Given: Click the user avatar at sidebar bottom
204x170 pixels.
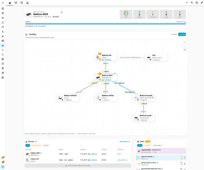Looking at the screenshot, I should pos(3,167).
